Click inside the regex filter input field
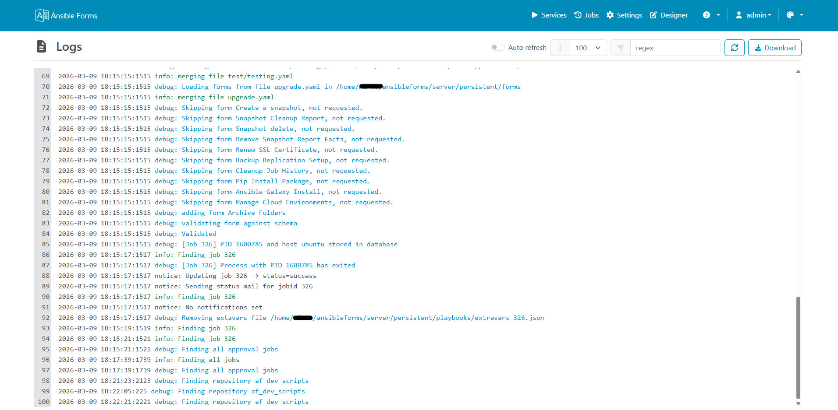The height and width of the screenshot is (410, 838). [675, 48]
